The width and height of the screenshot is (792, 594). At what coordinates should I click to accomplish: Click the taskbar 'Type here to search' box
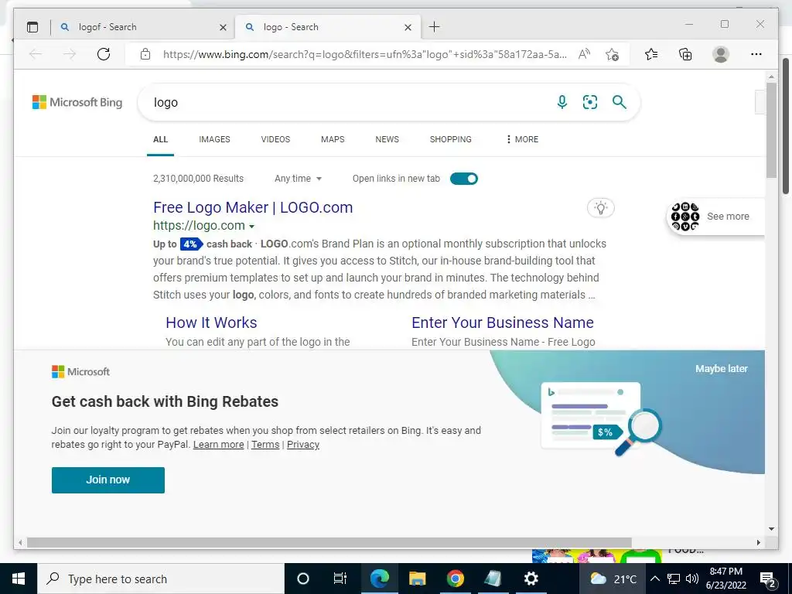(x=161, y=579)
